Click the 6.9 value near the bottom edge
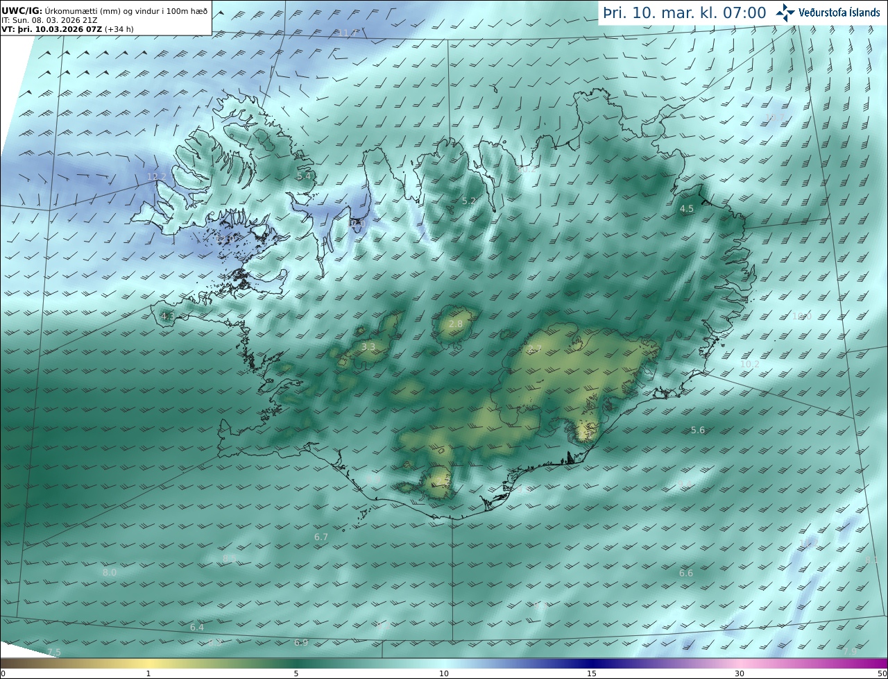 pos(301,643)
